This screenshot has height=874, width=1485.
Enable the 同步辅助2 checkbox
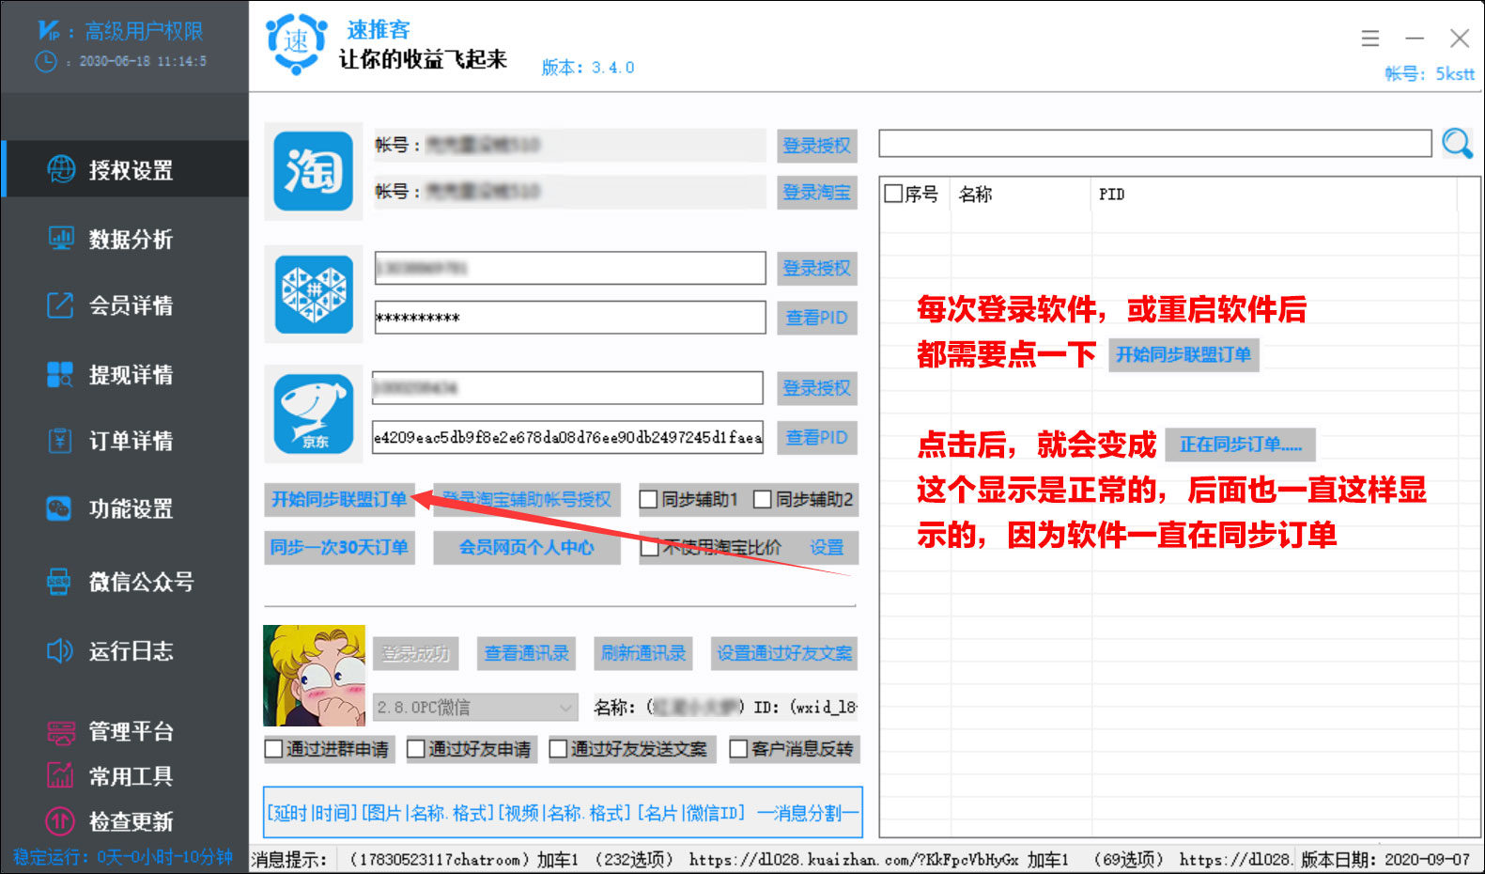[763, 499]
